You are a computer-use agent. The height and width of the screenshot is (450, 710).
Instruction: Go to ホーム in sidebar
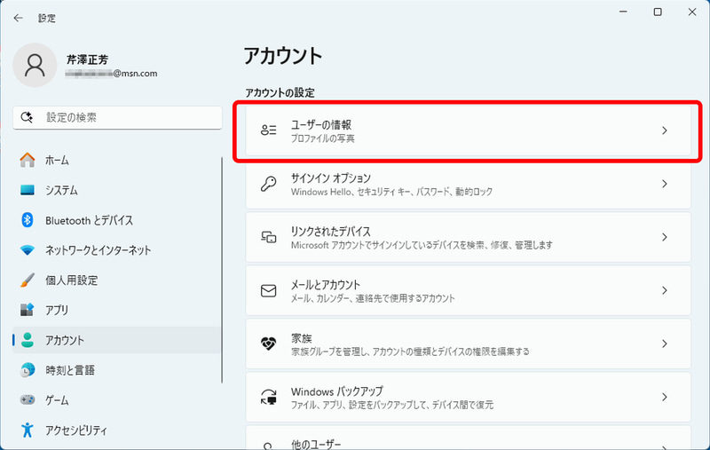point(117,160)
